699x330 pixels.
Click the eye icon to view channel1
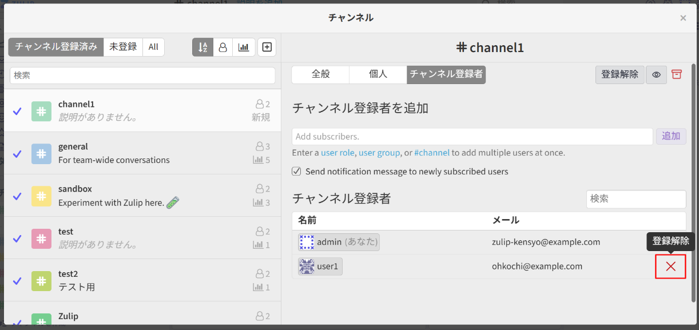[656, 74]
